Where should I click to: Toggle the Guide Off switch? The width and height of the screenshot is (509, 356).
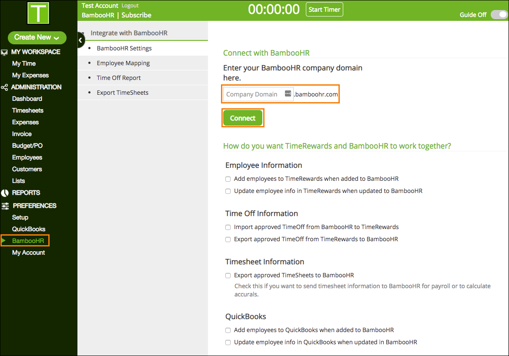point(499,15)
